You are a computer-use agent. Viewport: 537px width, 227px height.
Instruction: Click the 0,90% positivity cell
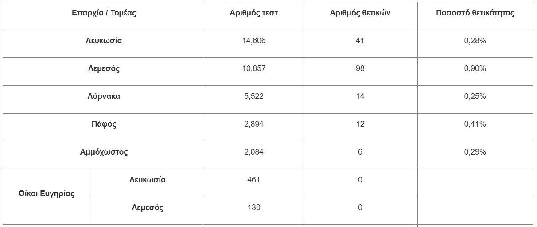point(475,69)
